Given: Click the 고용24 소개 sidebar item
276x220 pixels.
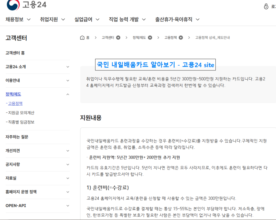Looking at the screenshot, I should (16, 67).
